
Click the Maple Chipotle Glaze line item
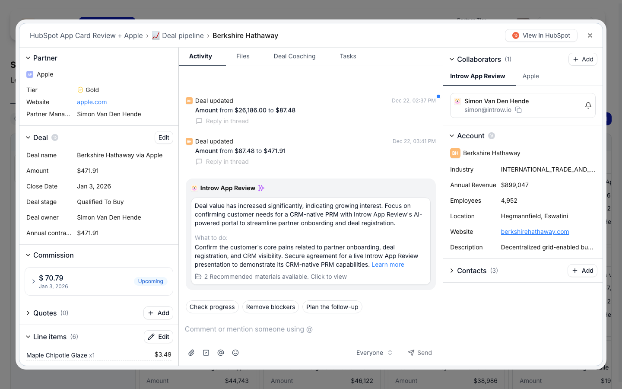pos(99,355)
